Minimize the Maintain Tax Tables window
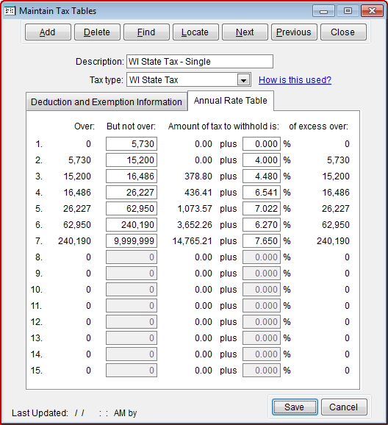Viewport: 388px width, 425px height. pos(323,11)
